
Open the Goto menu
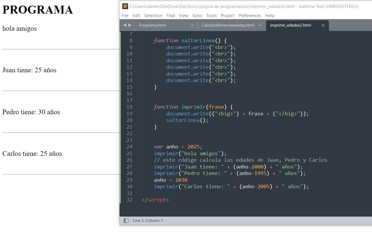click(x=197, y=16)
